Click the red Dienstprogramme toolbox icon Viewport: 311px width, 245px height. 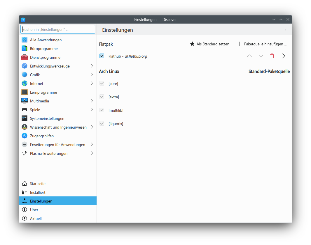[25, 57]
